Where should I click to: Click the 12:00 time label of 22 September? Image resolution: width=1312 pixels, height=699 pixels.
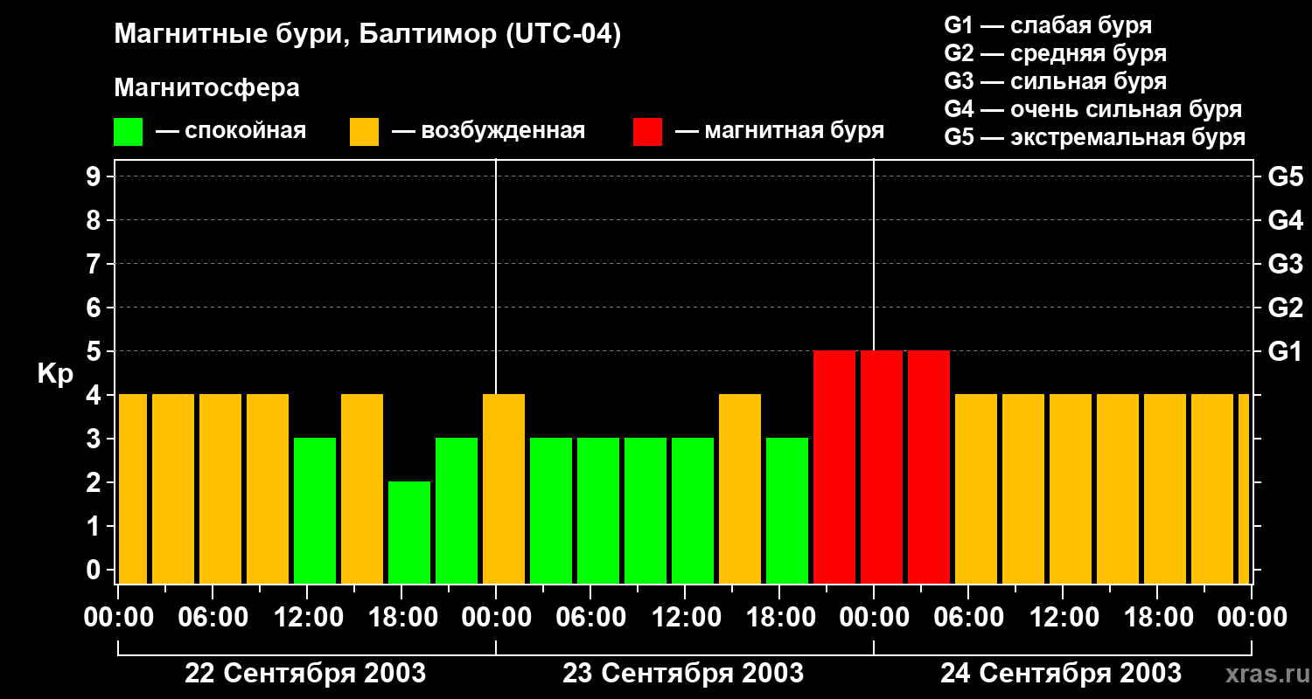click(307, 618)
